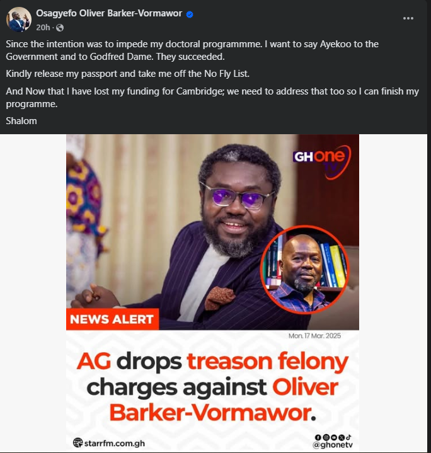Click the 20h post timestamp
This screenshot has width=431, height=453.
(43, 28)
